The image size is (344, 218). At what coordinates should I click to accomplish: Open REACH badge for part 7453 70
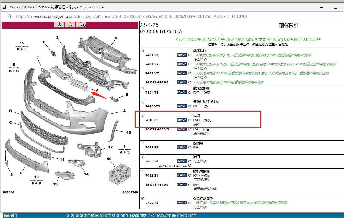click(182, 203)
